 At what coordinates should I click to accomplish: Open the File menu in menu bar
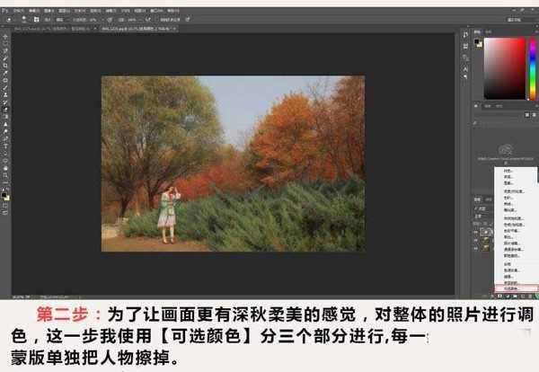tap(20, 5)
